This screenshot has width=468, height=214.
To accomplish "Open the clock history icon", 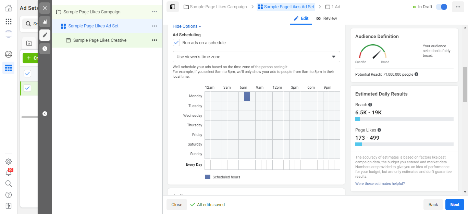I will click(45, 49).
